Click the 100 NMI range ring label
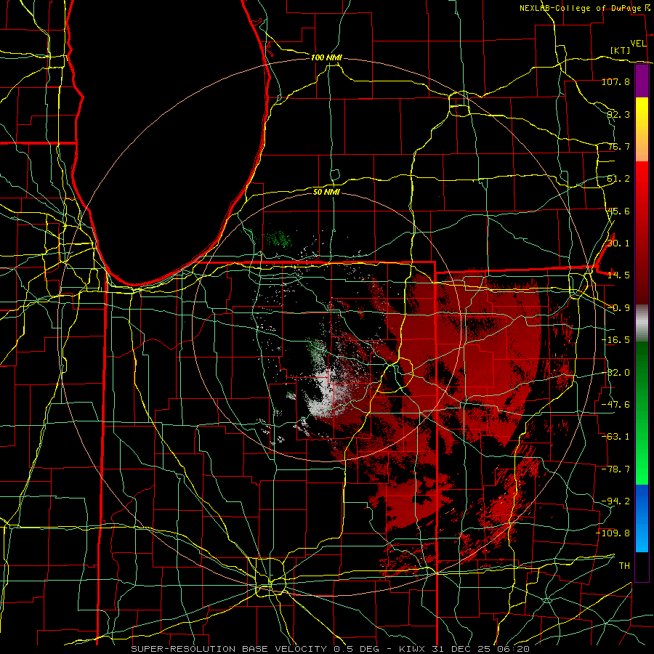Viewport: 654px width, 654px height. [x=326, y=57]
